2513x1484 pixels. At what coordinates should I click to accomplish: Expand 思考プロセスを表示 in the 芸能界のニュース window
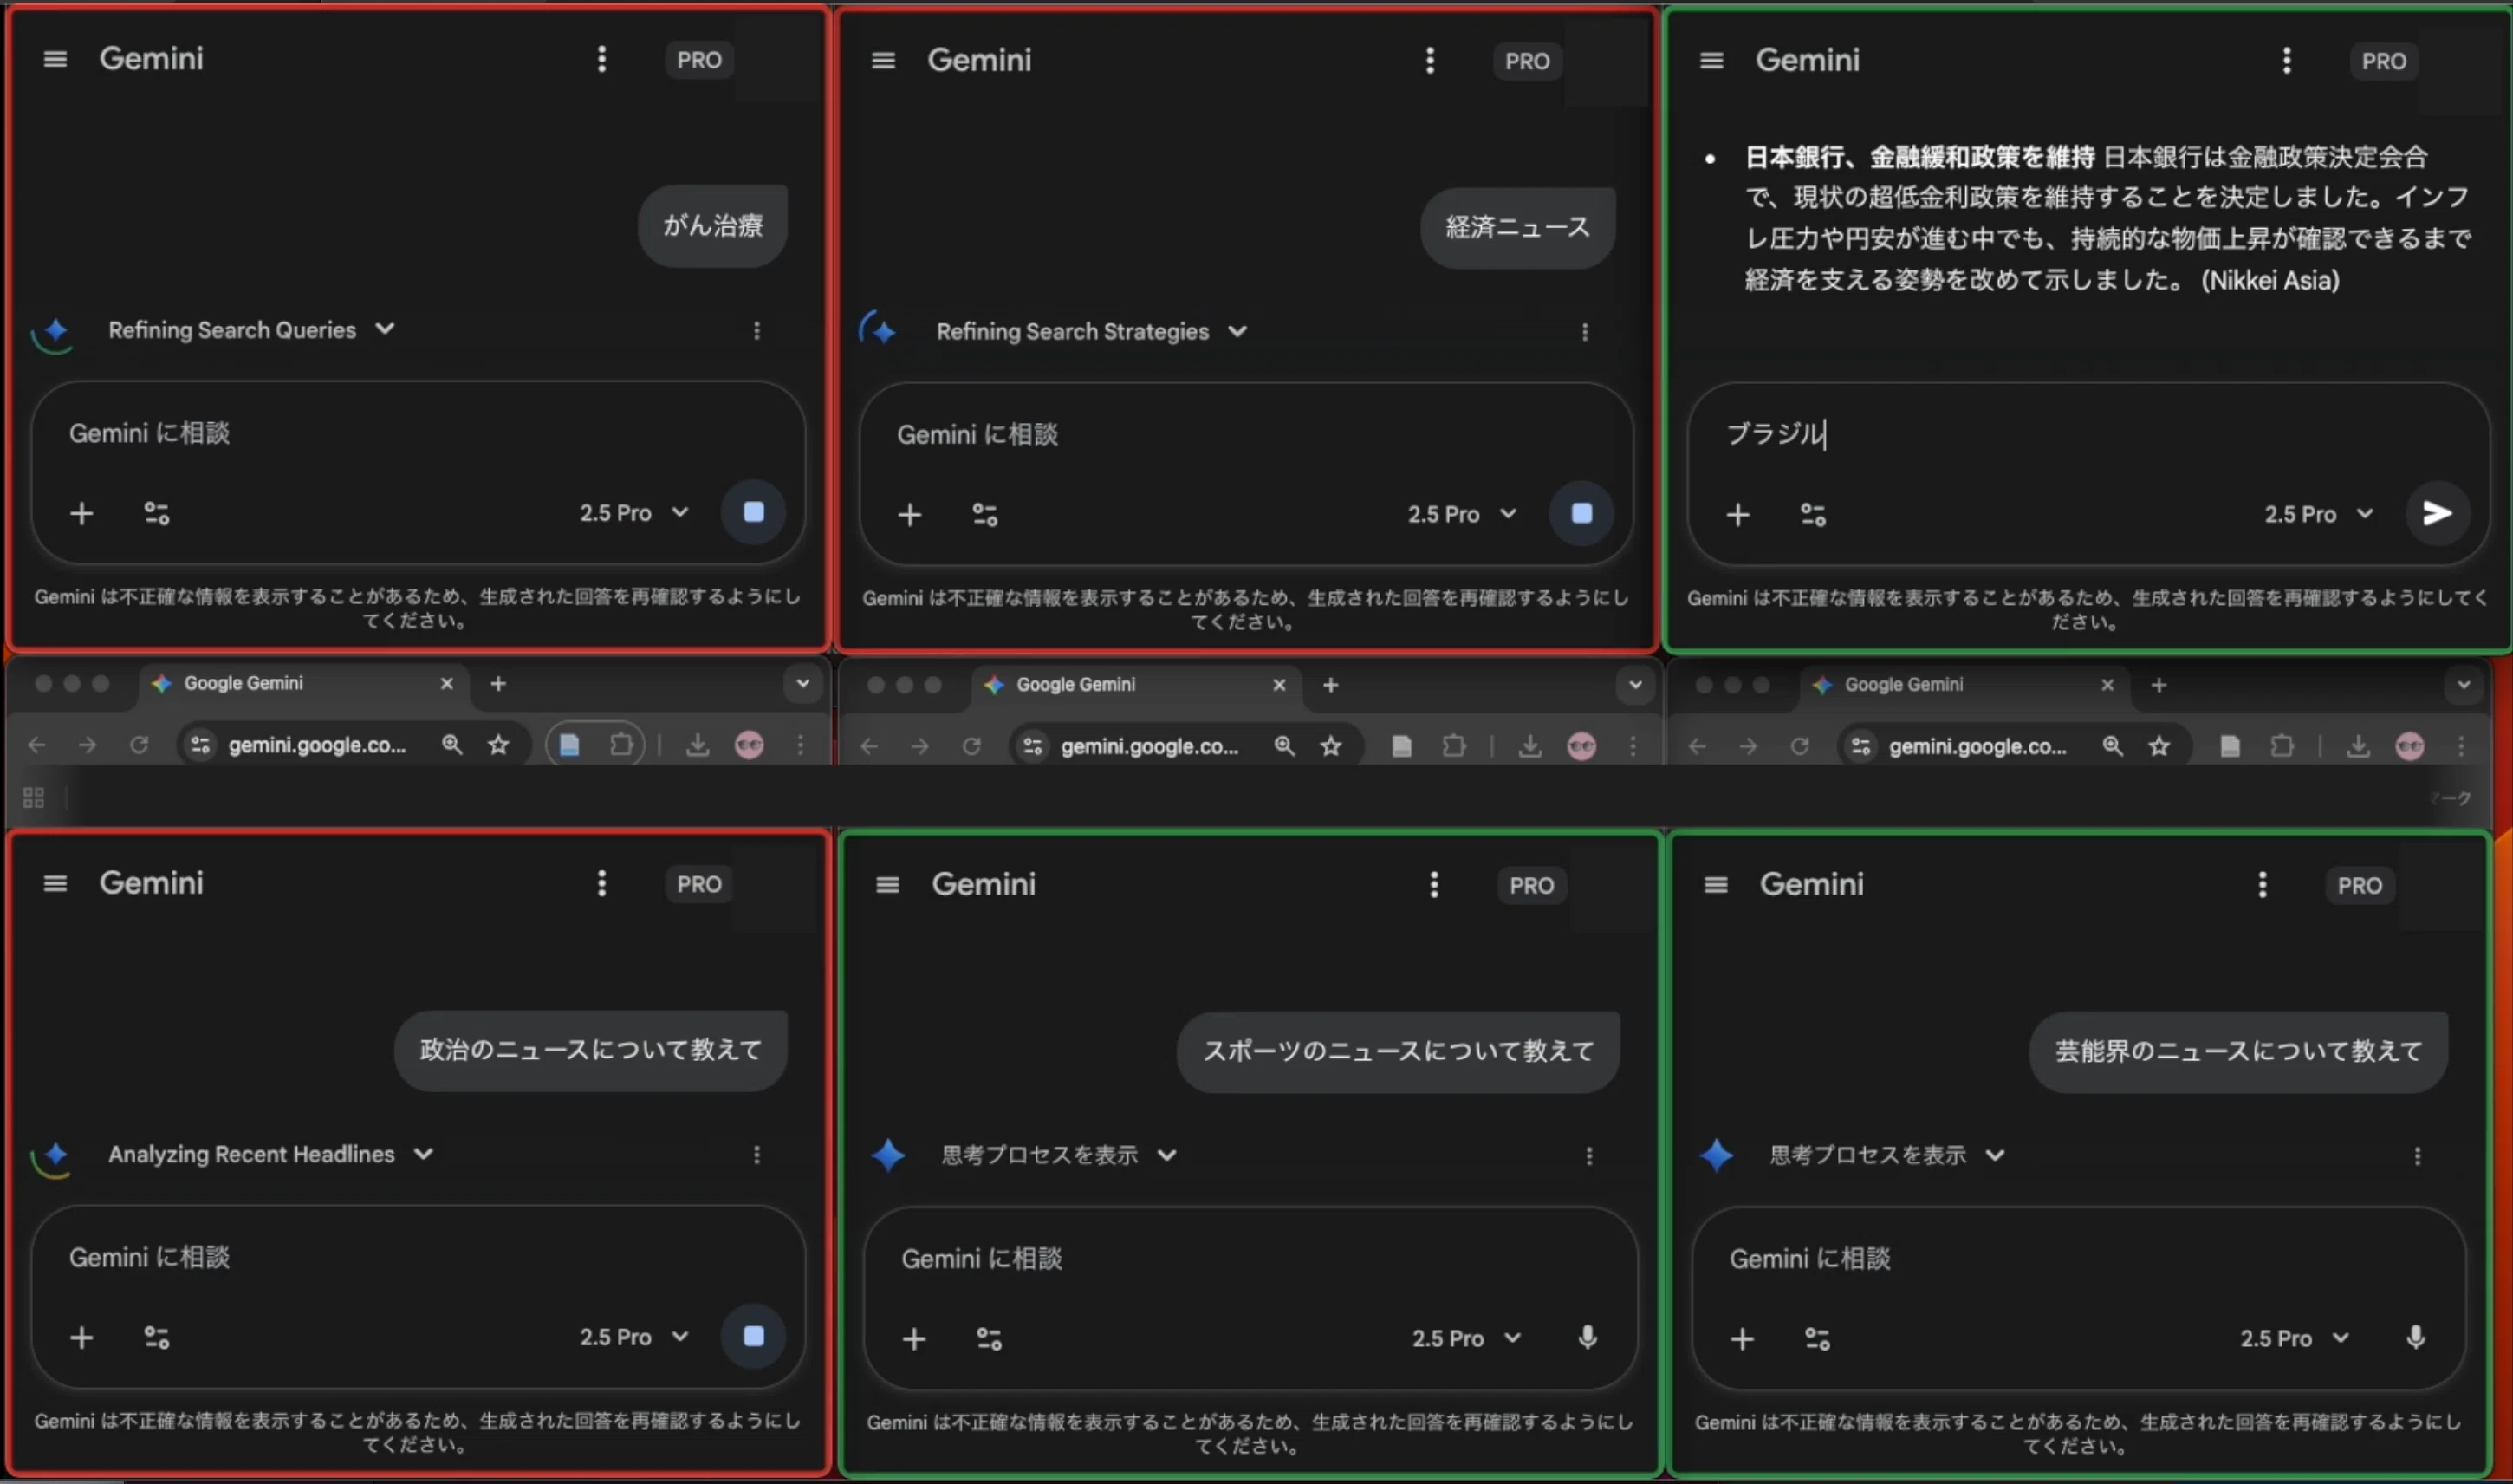click(1887, 1155)
